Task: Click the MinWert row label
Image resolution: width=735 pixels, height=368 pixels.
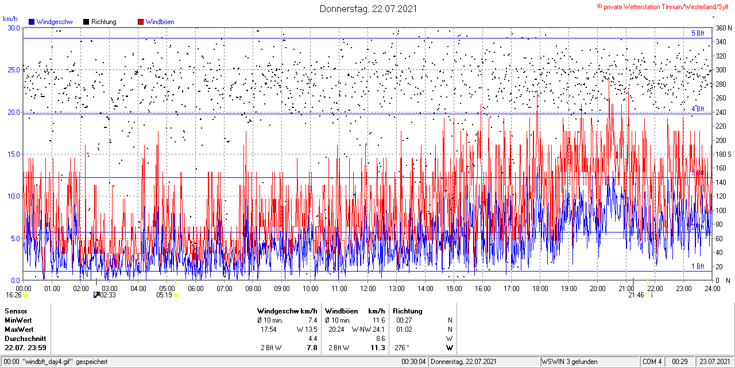Action: click(18, 320)
